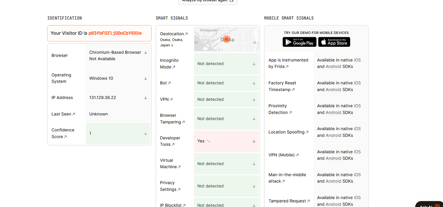Expand the Confidence Score value row

[x=118, y=133]
